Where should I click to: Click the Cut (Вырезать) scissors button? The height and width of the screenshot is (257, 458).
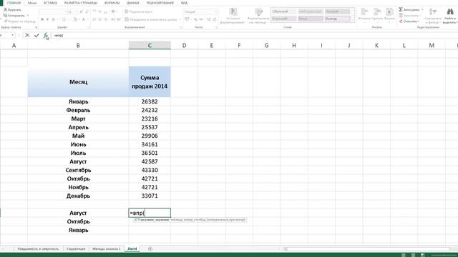[x=12, y=9]
